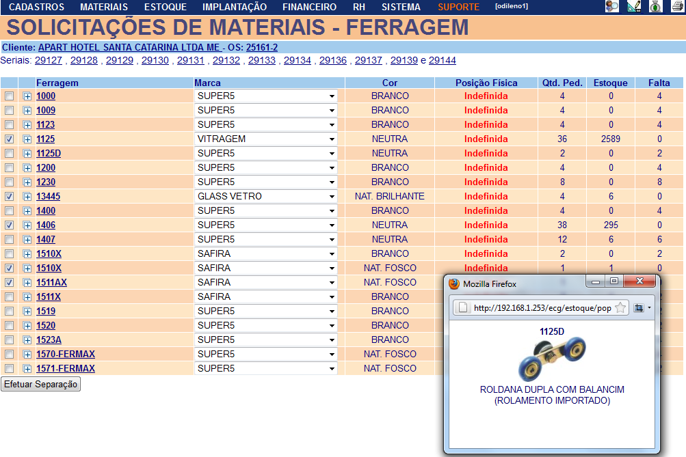686x457 pixels.
Task: Open the ruler and pencil design icon
Action: pyautogui.click(x=633, y=7)
